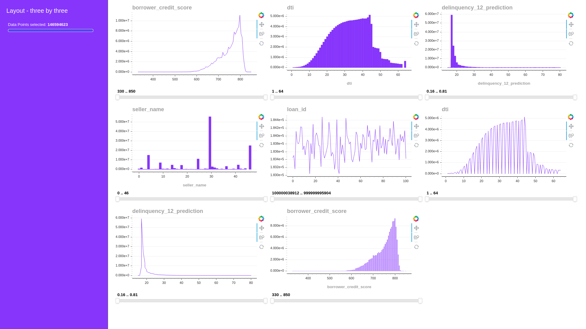This screenshot has height=329, width=586.
Task: Select Pan tool on seller_name chart
Action: (x=262, y=126)
